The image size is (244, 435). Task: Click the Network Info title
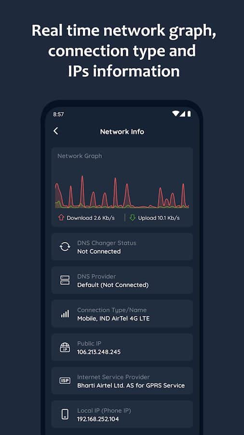click(122, 131)
